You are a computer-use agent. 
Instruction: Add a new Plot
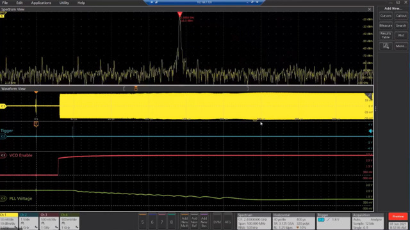coord(401,36)
